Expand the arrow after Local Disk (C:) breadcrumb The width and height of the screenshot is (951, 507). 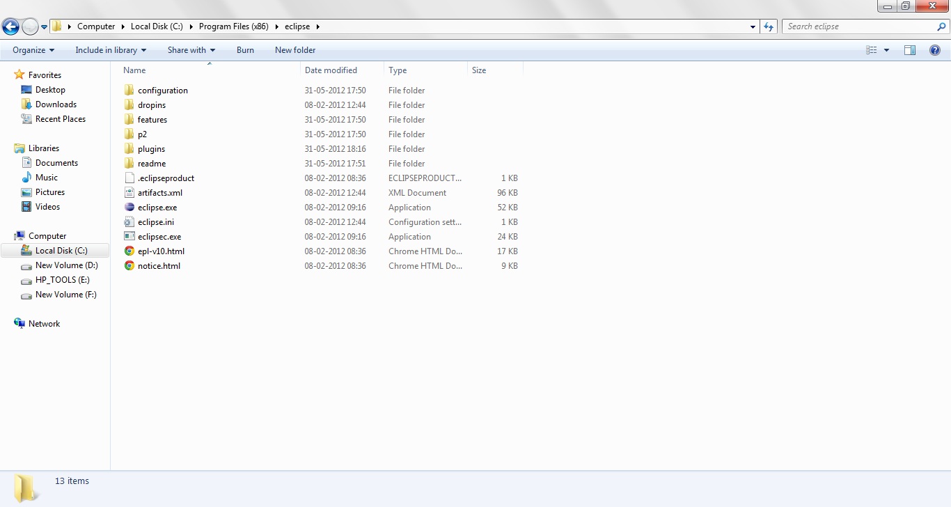pos(191,26)
